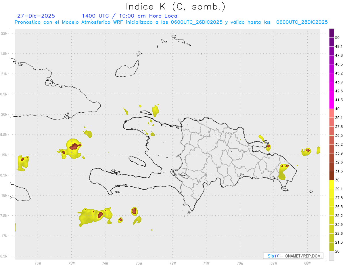Click the "19N" latitude axis label
345x267 pixels.
coord(5,155)
